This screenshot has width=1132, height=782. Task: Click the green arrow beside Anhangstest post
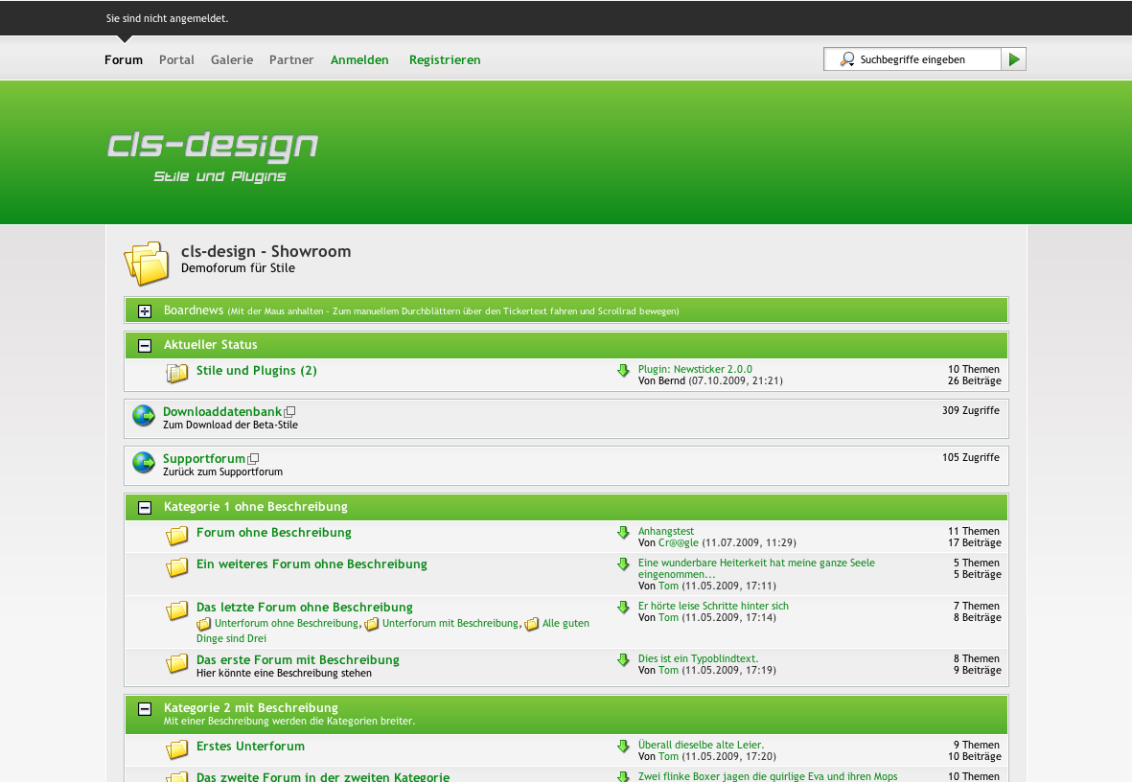[624, 533]
